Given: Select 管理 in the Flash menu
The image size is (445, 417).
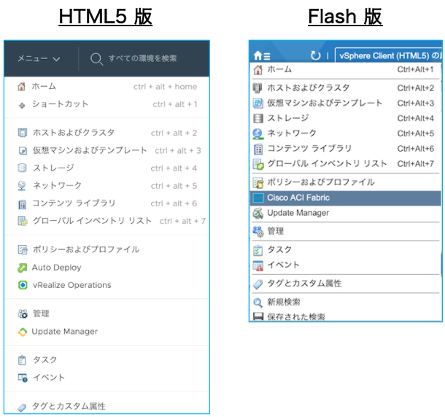Looking at the screenshot, I should (345, 231).
